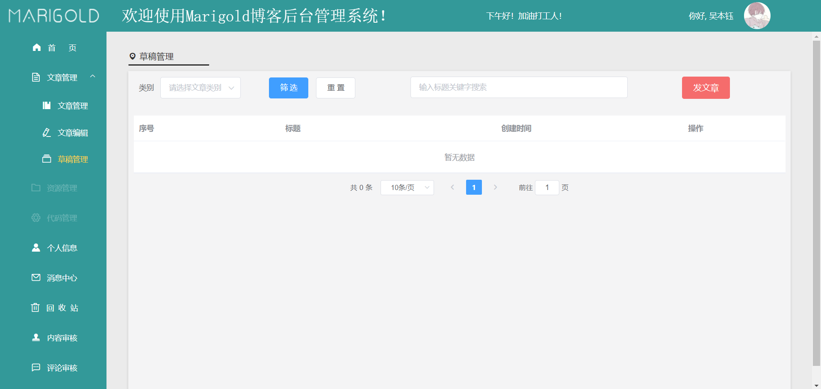
Task: Collapse the 文章管理 sidebar section
Action: coord(93,77)
